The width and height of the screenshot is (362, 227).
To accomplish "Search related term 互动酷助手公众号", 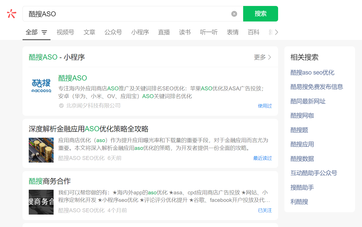I will click(x=314, y=173).
